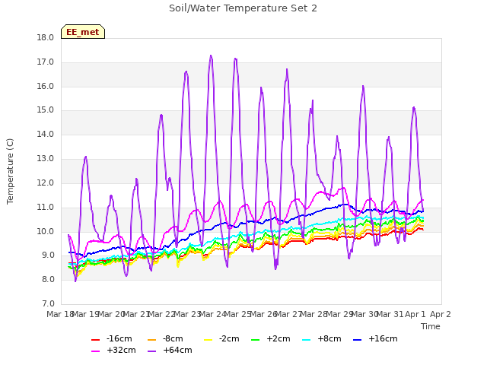Click the +2cm legend label

coord(279,338)
